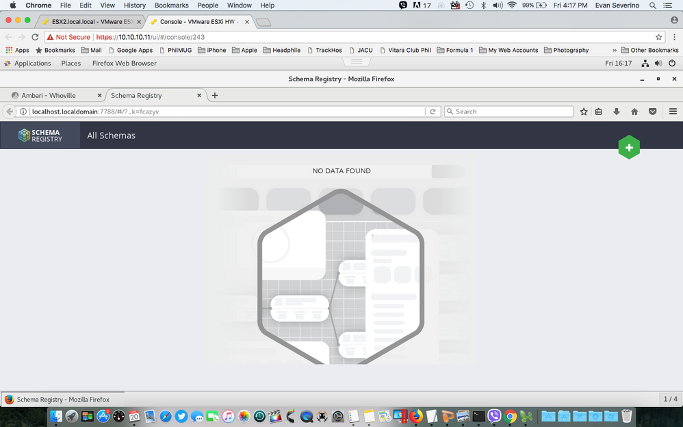Show Firefox bookmarks list icon

(599, 112)
